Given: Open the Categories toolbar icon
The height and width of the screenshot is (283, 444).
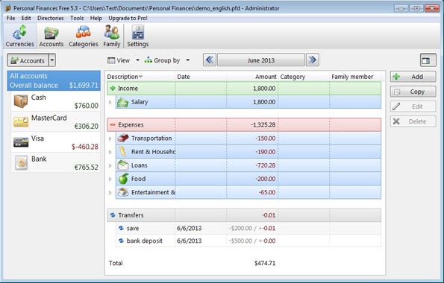Looking at the screenshot, I should [x=84, y=36].
